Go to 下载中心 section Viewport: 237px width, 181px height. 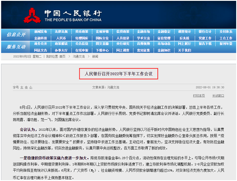102,50
